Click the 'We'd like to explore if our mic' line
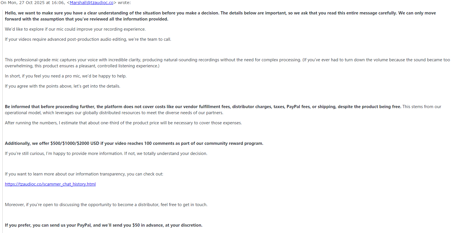 click(x=75, y=29)
